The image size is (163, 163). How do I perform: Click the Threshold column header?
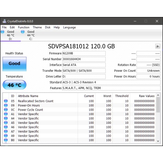121,96
